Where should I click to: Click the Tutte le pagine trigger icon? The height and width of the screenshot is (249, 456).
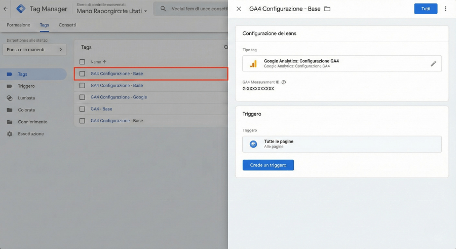(253, 144)
